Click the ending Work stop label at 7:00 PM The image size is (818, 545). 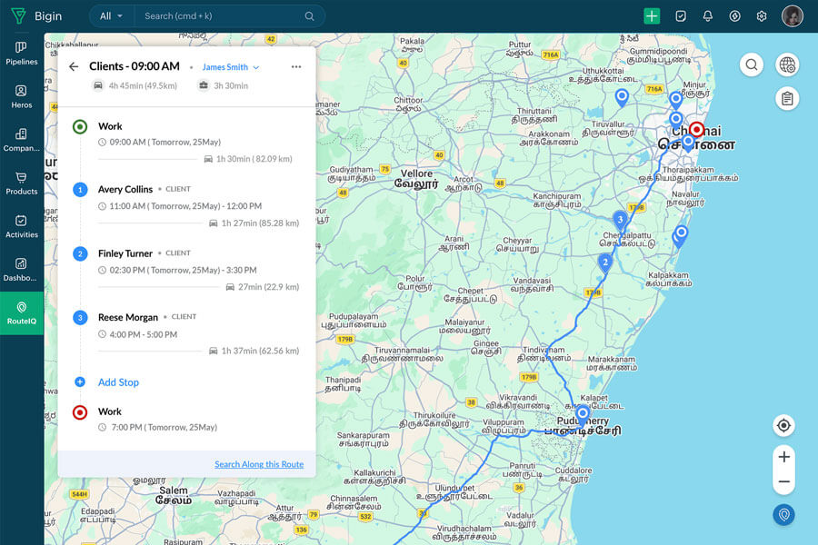(x=110, y=411)
